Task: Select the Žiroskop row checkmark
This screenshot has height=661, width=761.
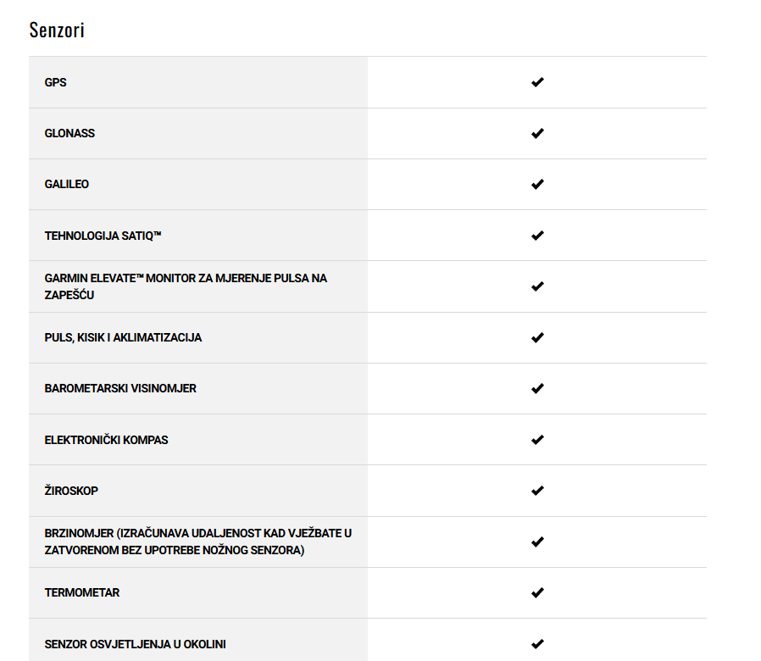Action: 537,491
